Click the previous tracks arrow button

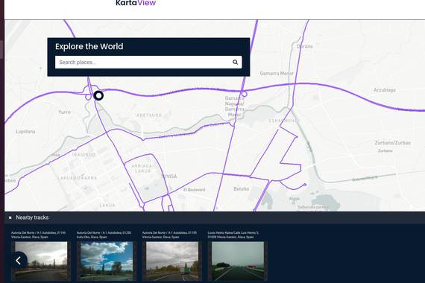pyautogui.click(x=19, y=261)
